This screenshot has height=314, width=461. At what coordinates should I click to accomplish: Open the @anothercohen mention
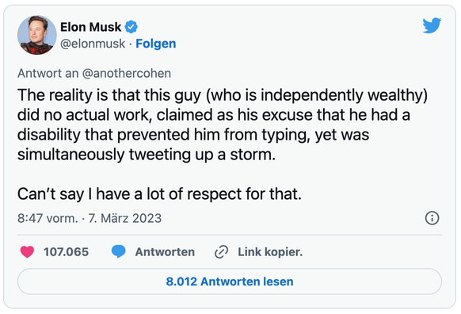click(x=127, y=73)
